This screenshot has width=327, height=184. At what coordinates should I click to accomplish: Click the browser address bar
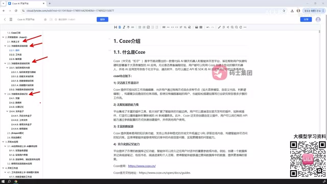click(154, 11)
